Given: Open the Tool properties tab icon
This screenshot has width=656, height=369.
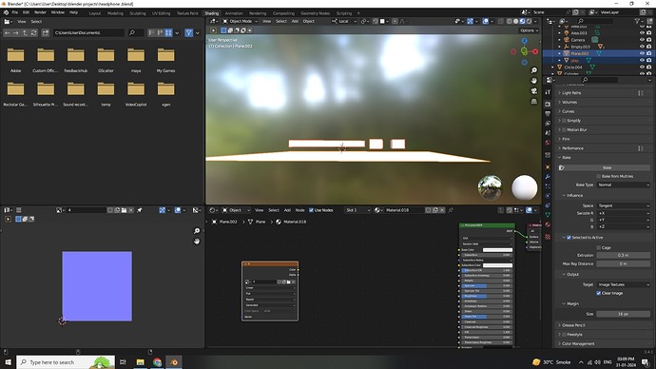Looking at the screenshot, I should (x=548, y=92).
